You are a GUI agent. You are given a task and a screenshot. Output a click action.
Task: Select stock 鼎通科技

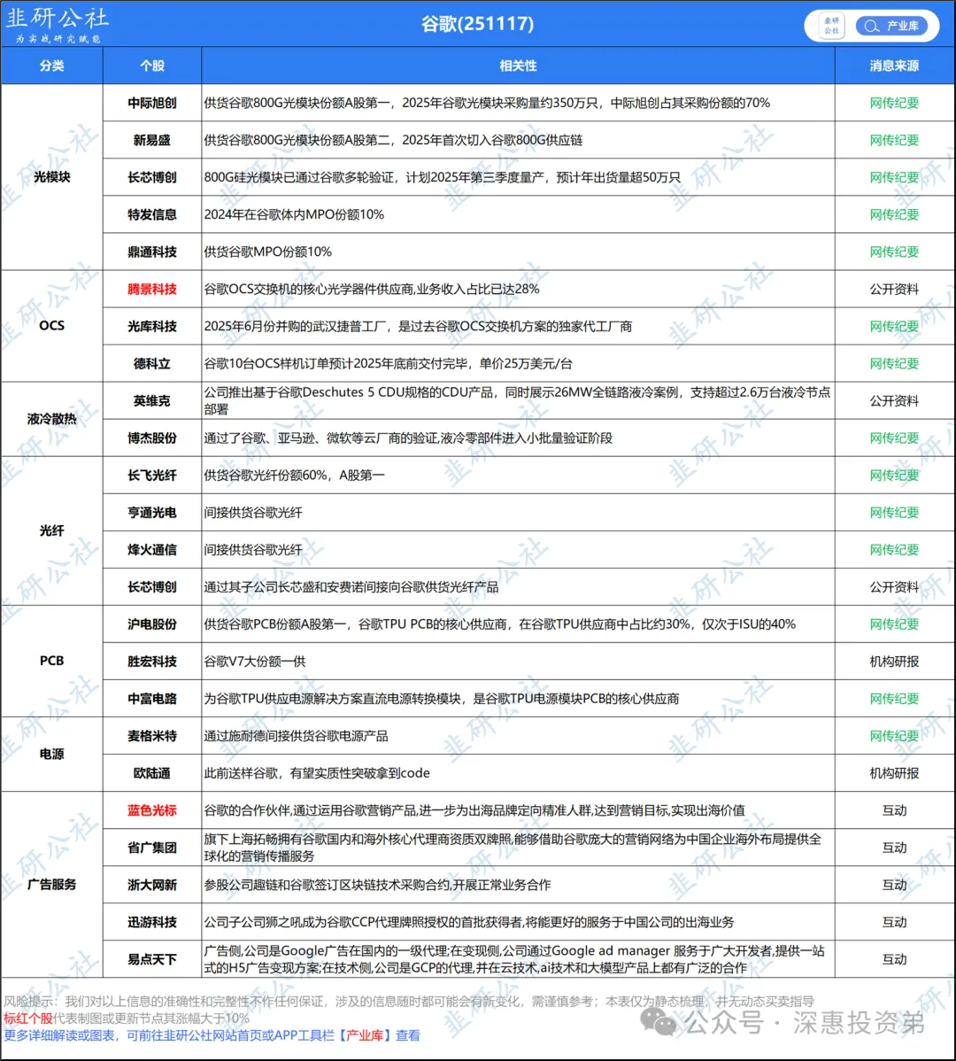pyautogui.click(x=152, y=252)
